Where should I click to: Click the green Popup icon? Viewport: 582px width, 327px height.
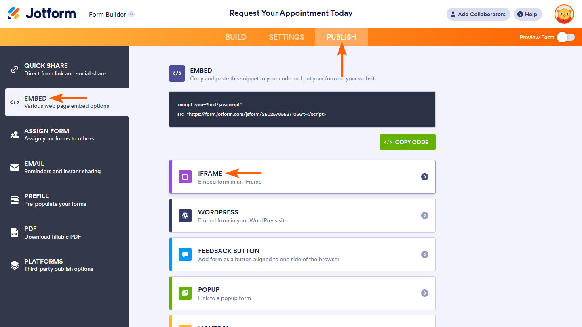coord(185,293)
